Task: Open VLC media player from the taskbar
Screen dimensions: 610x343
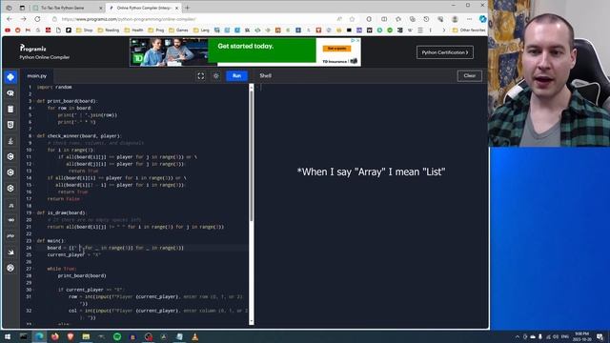Action: coord(194,336)
